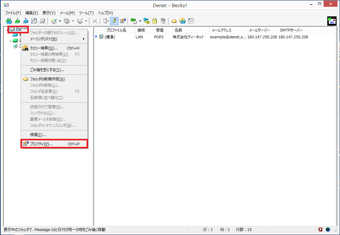Image resolution: width=340 pixels, height=235 pixels.
Task: Open ツール(T) menu
Action: [x=86, y=13]
